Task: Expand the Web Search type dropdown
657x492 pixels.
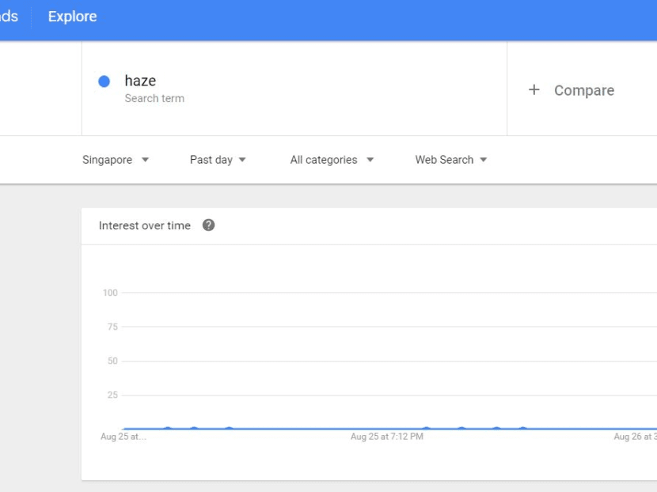Action: point(451,160)
